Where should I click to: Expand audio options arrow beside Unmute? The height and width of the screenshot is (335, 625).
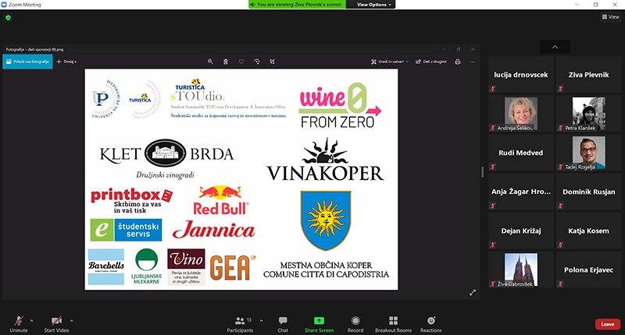(32, 320)
